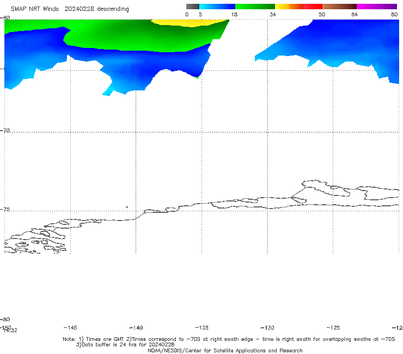Screen dimensions: 403x354
Task: Click the longitude label '-130'
Action: click(x=267, y=327)
